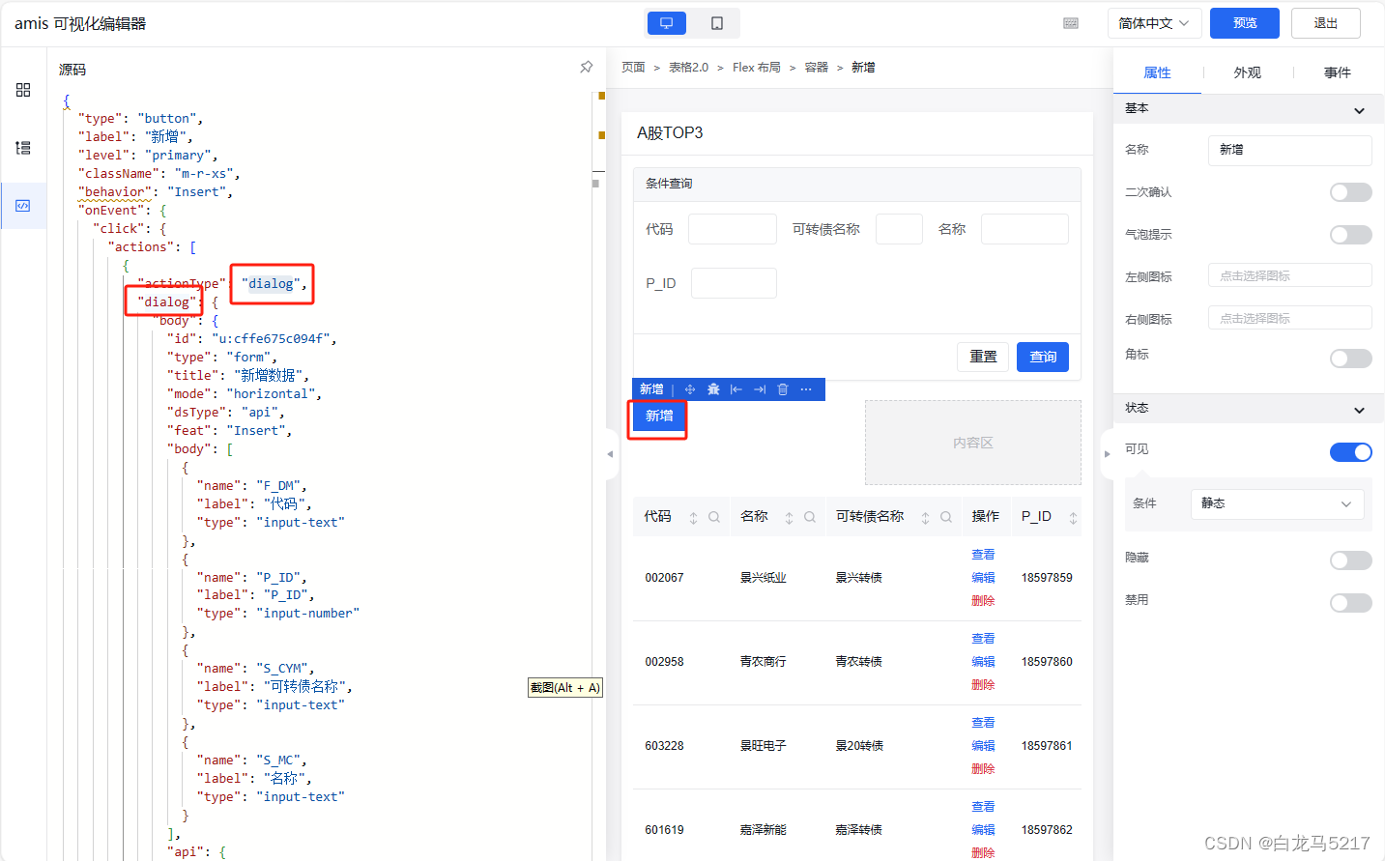Open more options ellipsis in 新增 toolbar
Image resolution: width=1385 pixels, height=861 pixels.
click(806, 389)
